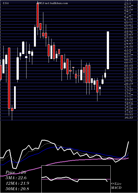Click the MACD label
138x193 pixels.
click(x=116, y=188)
